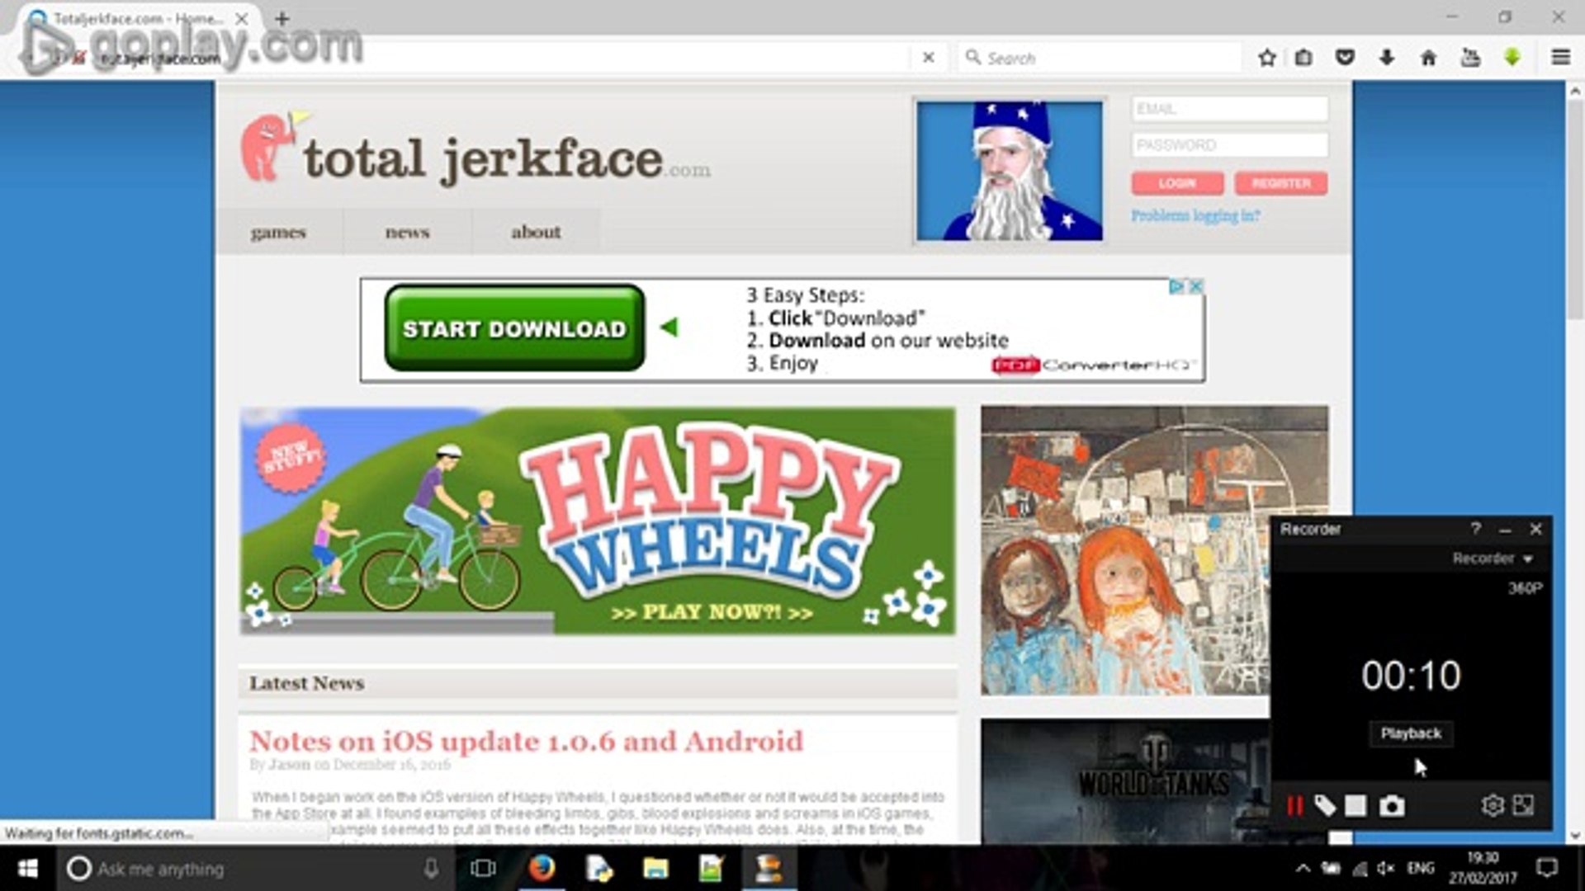Click the author name Jason
This screenshot has width=1585, height=891.
click(290, 765)
